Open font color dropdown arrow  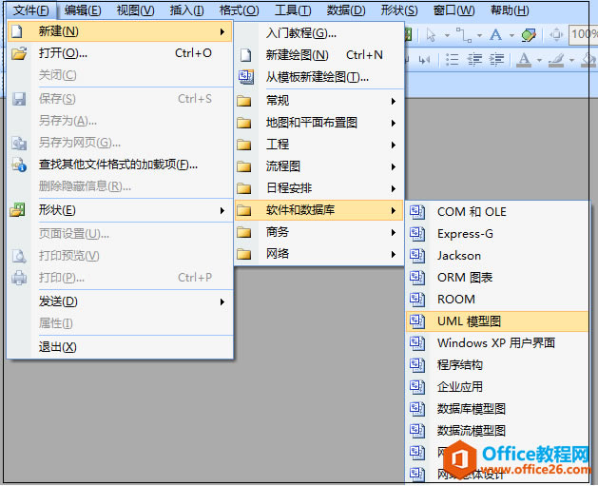pyautogui.click(x=539, y=60)
